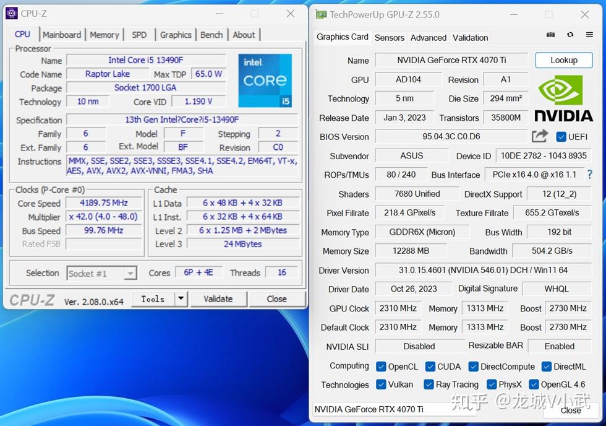The width and height of the screenshot is (606, 426).
Task: Click the Multiplier value x 42.0
Action: click(104, 216)
